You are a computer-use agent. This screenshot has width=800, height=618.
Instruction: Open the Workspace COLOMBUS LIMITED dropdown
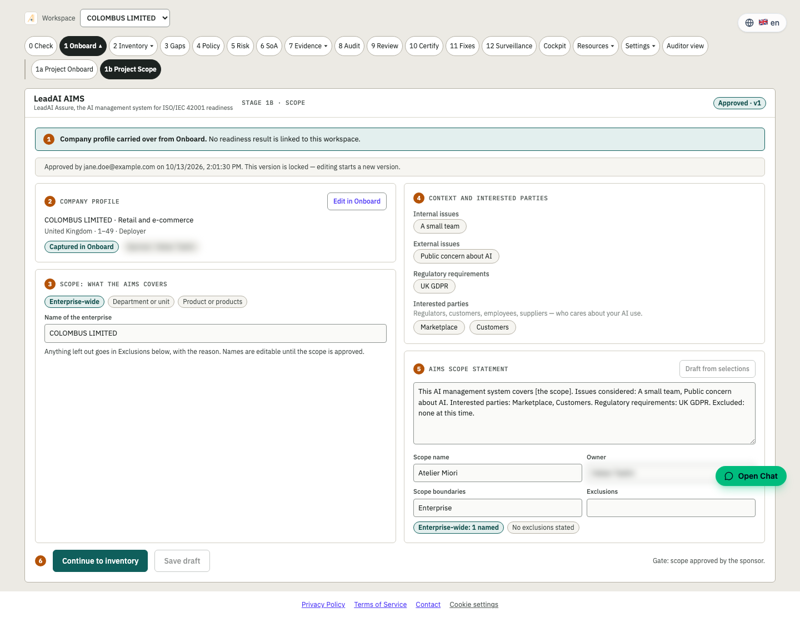(125, 18)
